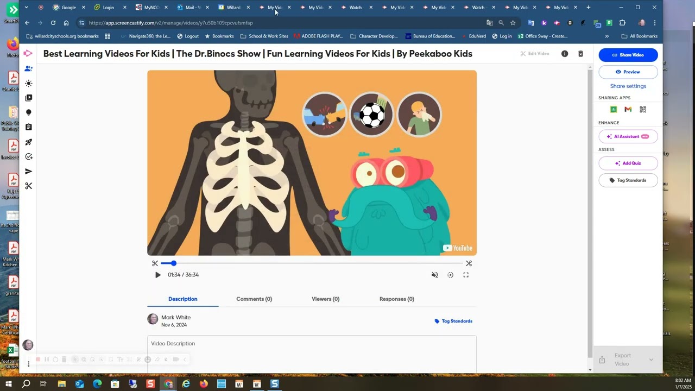
Task: Switch to Comments (0) tab
Action: [254, 299]
